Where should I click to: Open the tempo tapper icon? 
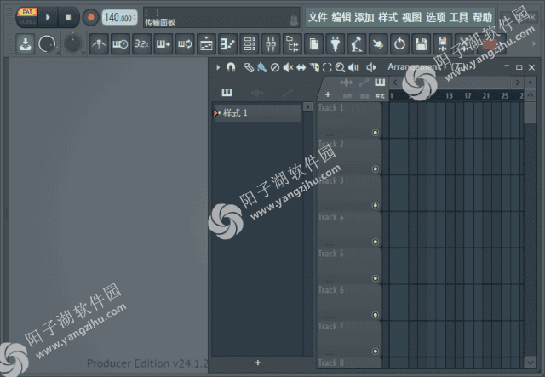357,44
